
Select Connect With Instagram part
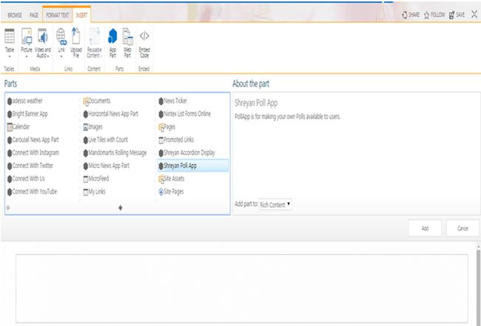click(x=33, y=153)
